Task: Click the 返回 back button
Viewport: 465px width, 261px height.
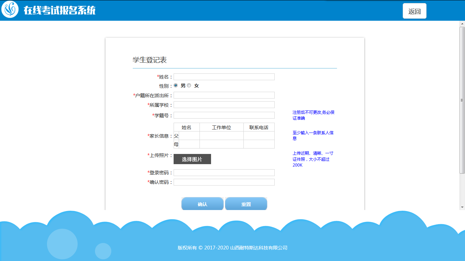Action: pos(414,11)
